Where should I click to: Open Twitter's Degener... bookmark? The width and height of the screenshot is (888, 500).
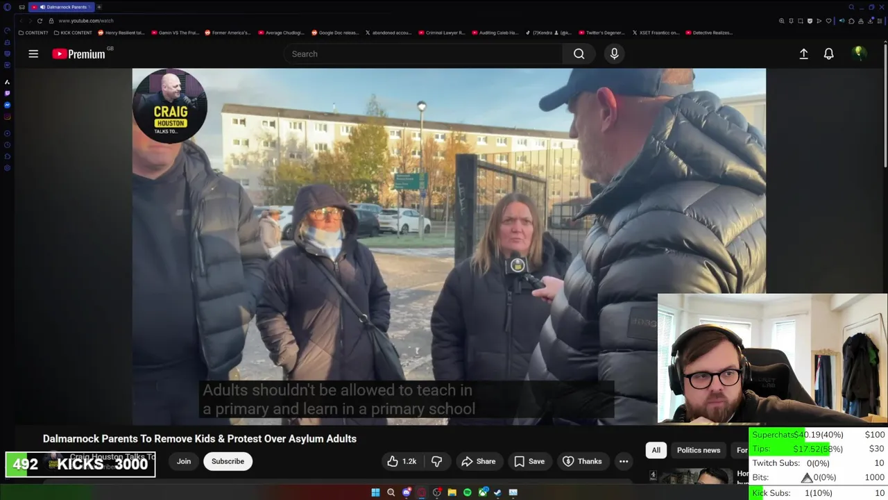coord(602,33)
